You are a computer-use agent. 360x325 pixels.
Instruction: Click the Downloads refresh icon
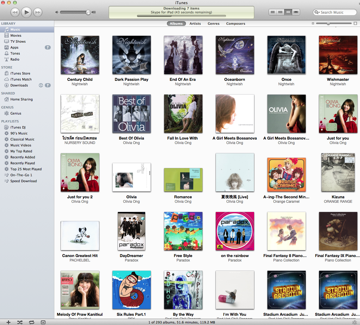click(41, 85)
